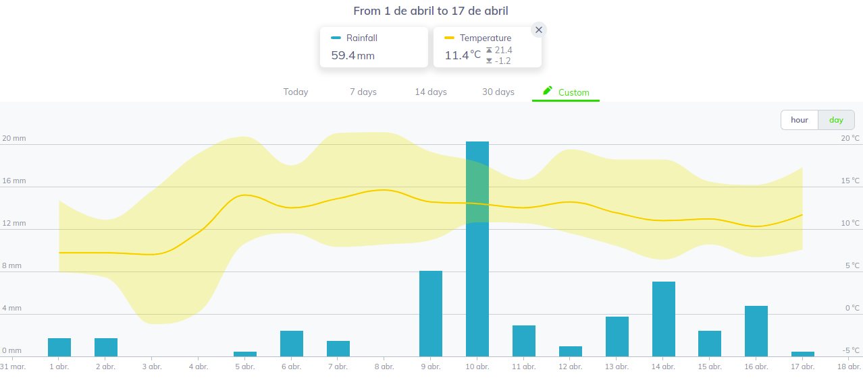Click the min temperature arrow icon
Screen dimensions: 863x382
489,61
